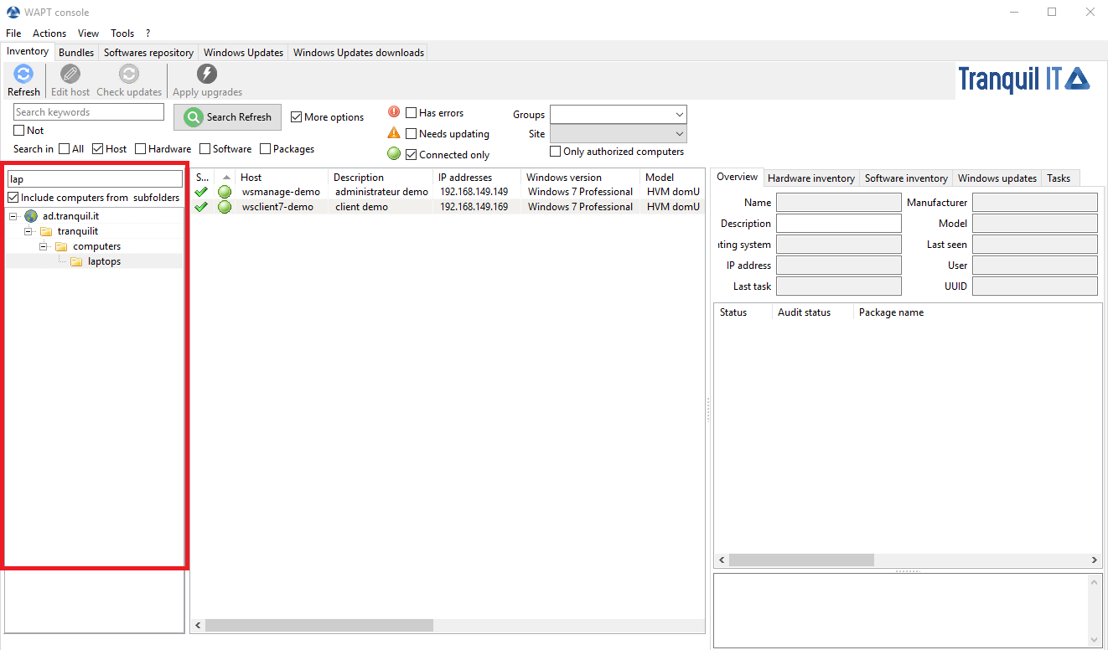Enable the Packages search checkbox

(x=266, y=149)
